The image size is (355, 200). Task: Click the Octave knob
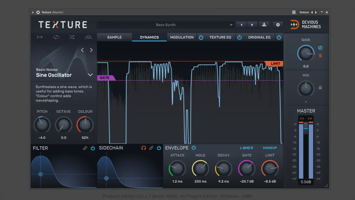(x=63, y=125)
